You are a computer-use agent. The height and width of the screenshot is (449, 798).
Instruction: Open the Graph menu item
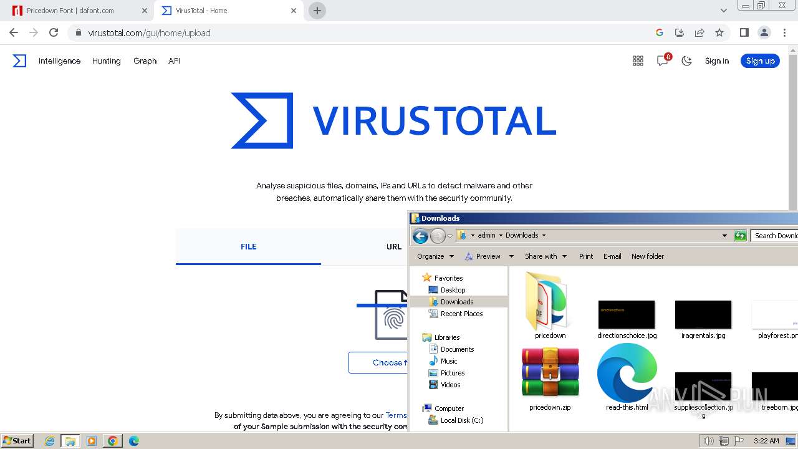[145, 60]
